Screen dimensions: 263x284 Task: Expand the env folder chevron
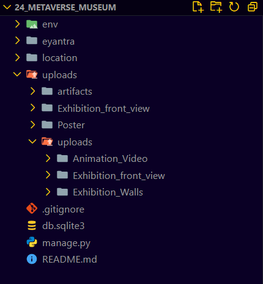click(18, 24)
